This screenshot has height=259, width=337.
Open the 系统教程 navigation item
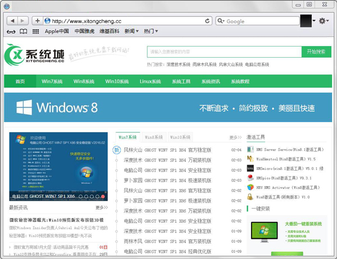240,81
